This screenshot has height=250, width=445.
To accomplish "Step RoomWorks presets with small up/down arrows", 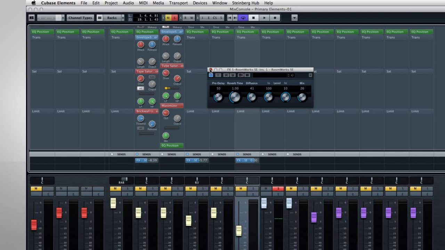I will [288, 75].
